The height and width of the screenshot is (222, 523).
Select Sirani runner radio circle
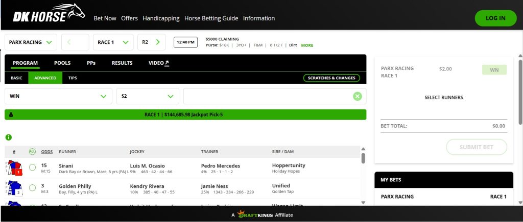pos(32,168)
